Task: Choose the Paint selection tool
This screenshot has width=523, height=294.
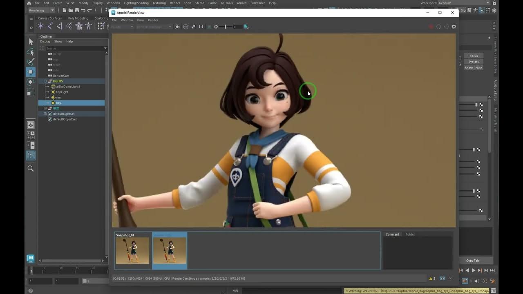Action: 31,62
